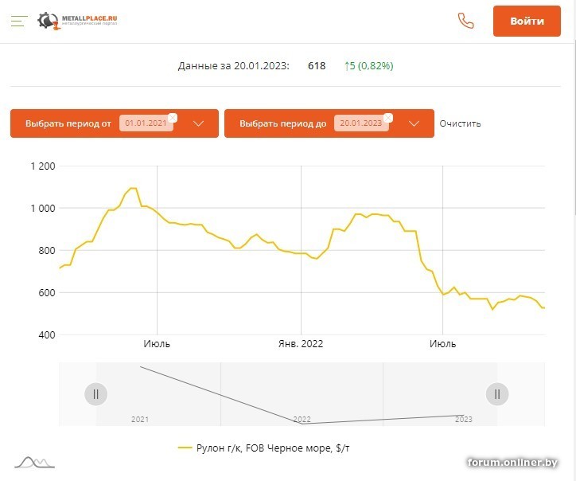
Task: Expand the 'Выбрать период до' dropdown arrow
Action: [414, 123]
